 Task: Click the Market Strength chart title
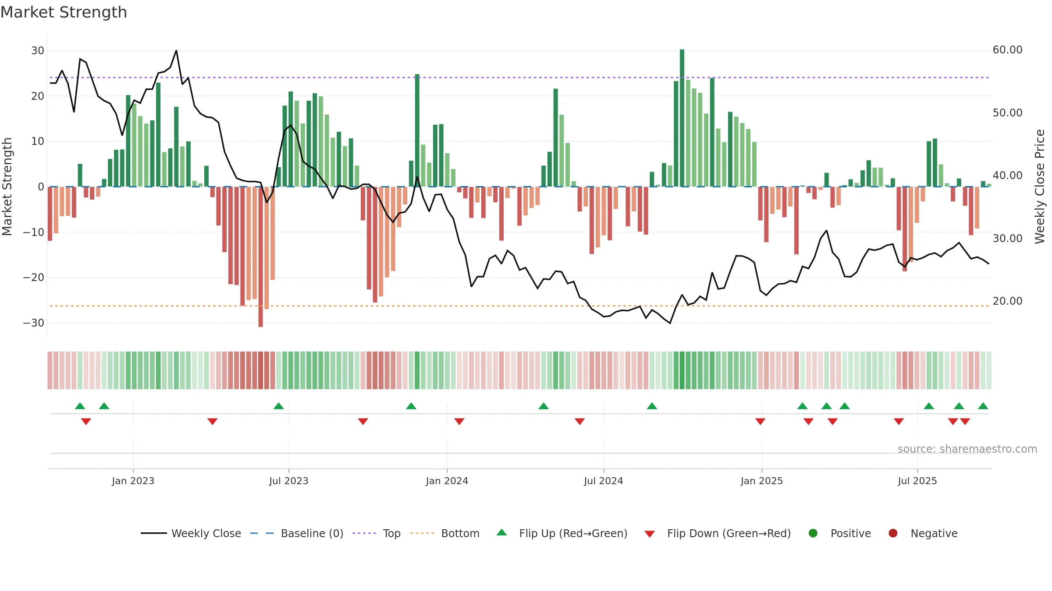64,12
